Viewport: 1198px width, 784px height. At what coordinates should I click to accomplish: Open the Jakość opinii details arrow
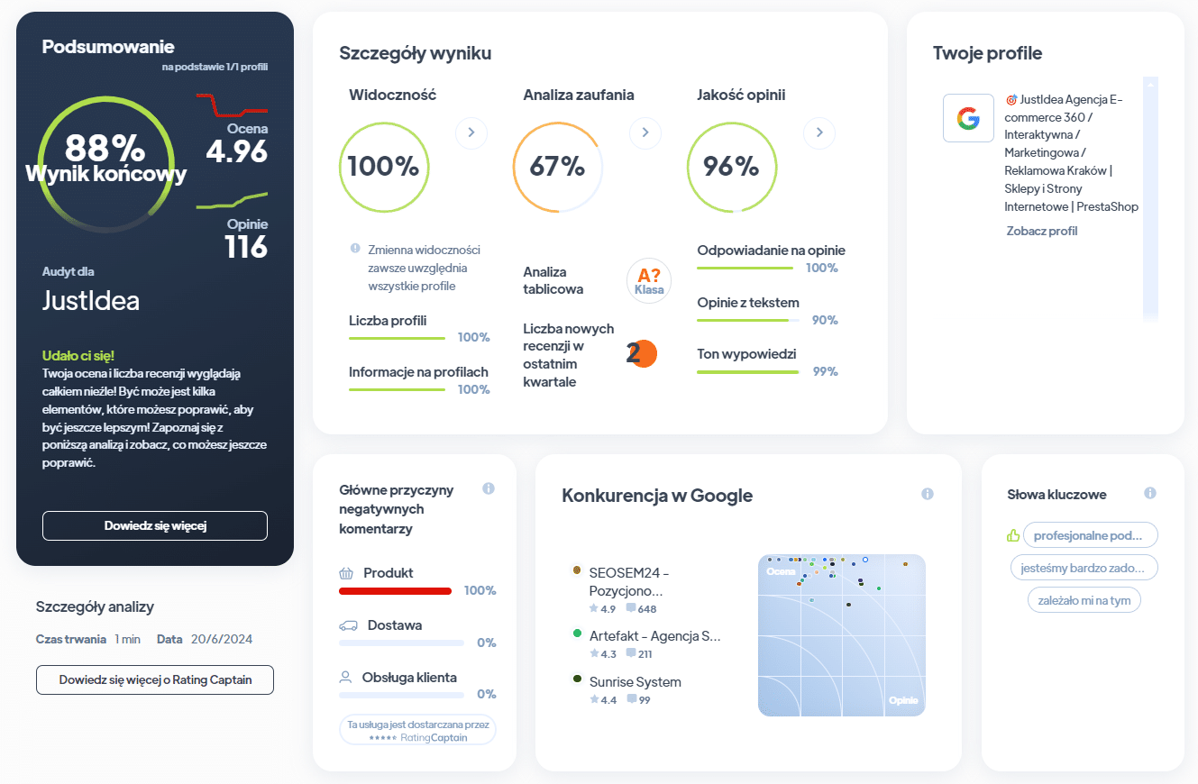tap(819, 133)
